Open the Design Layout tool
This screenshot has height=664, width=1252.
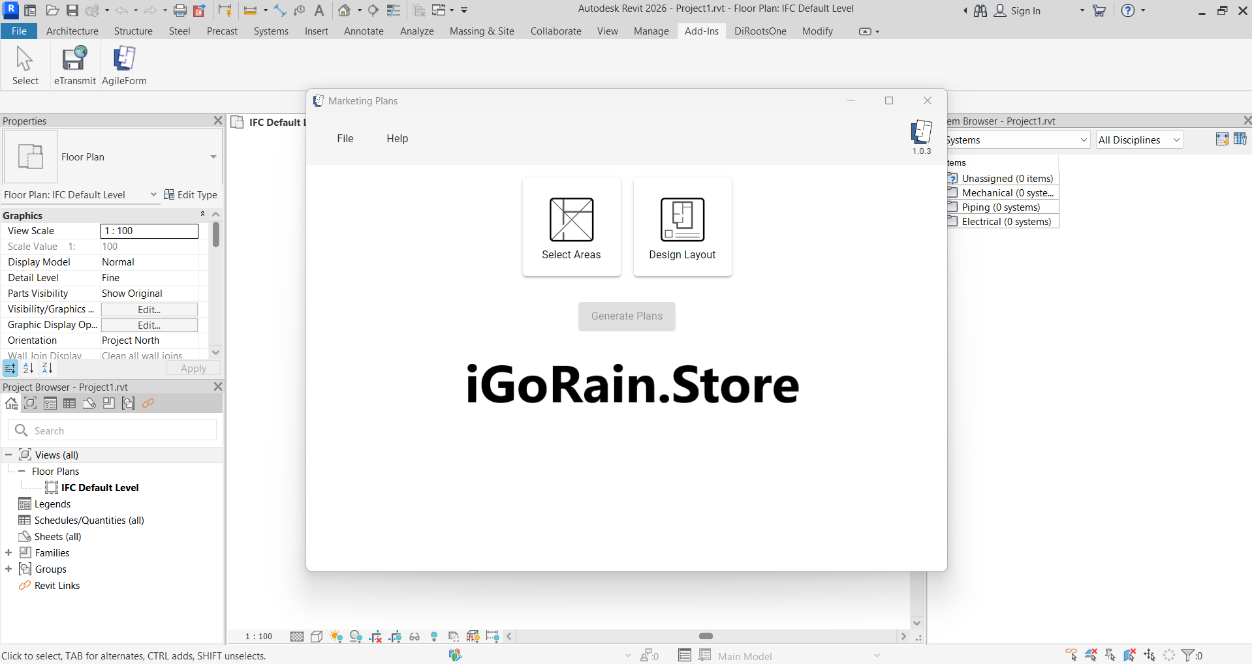point(682,227)
